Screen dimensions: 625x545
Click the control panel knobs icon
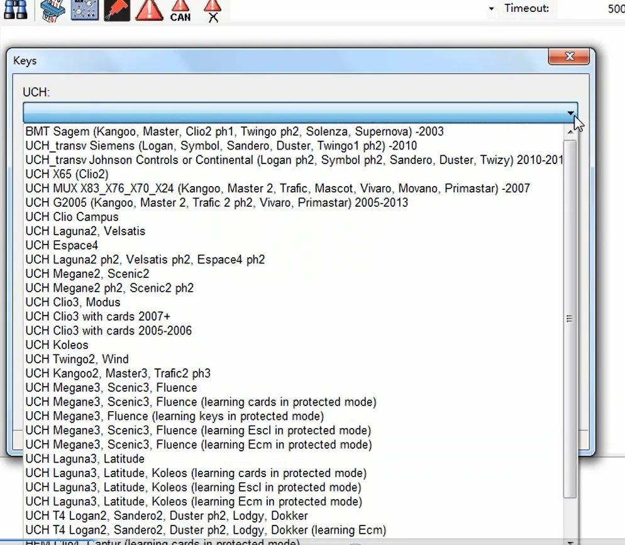pos(84,10)
